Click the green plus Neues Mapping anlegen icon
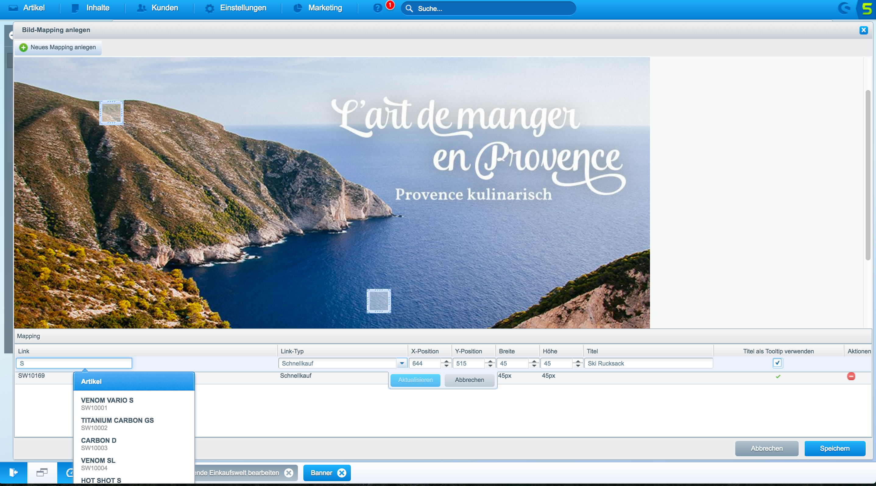Viewport: 876px width, 486px height. pyautogui.click(x=23, y=47)
